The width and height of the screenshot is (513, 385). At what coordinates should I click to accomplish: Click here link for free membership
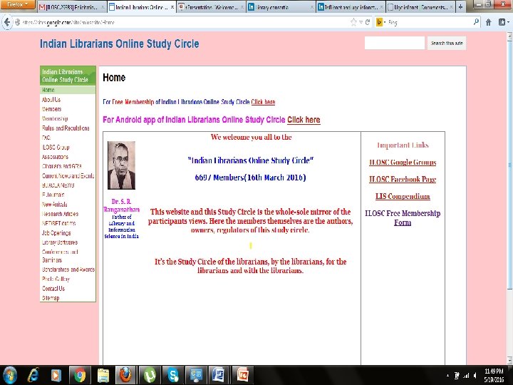(263, 102)
